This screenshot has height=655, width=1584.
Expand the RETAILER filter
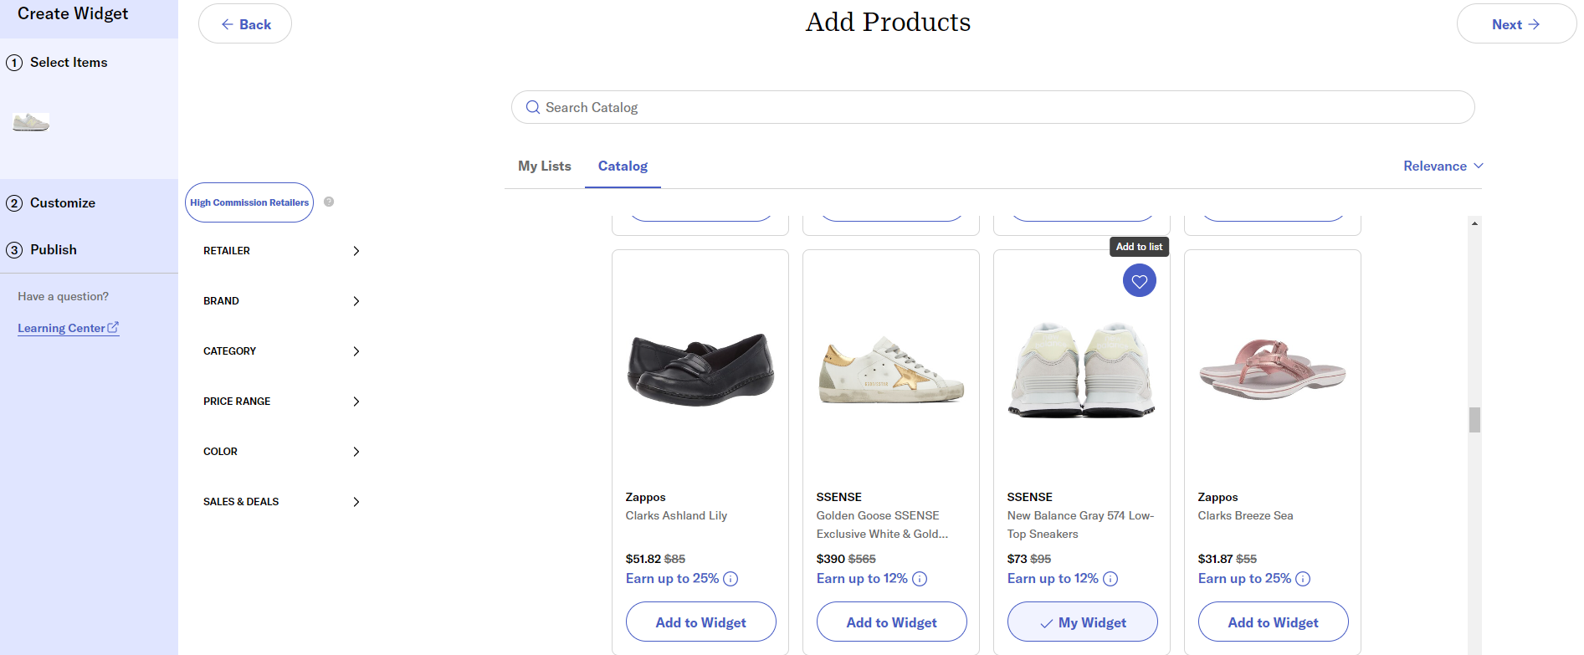click(x=281, y=251)
